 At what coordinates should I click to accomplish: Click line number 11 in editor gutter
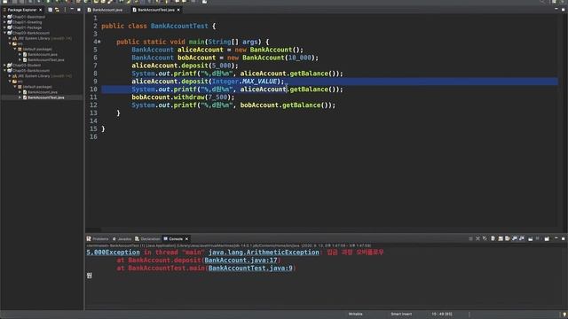[x=93, y=97]
